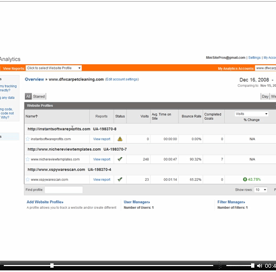Star the www.xspywarescan.com profile
Screen dimensions: 276x272
(x=28, y=179)
